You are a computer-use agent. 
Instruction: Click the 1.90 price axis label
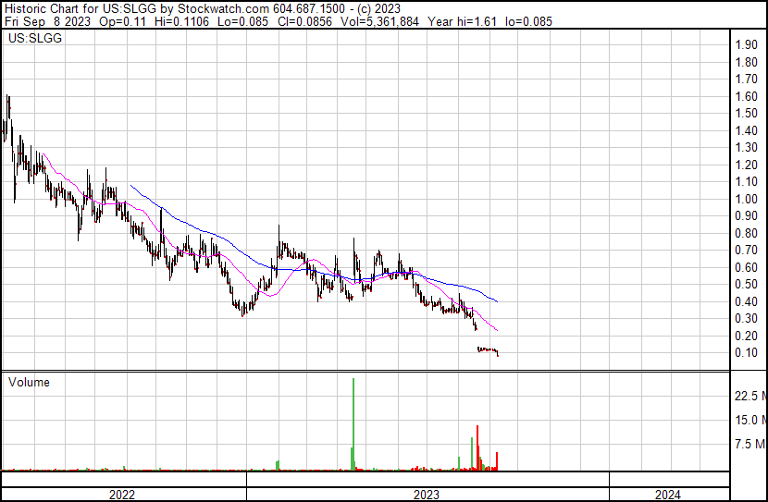(x=746, y=45)
